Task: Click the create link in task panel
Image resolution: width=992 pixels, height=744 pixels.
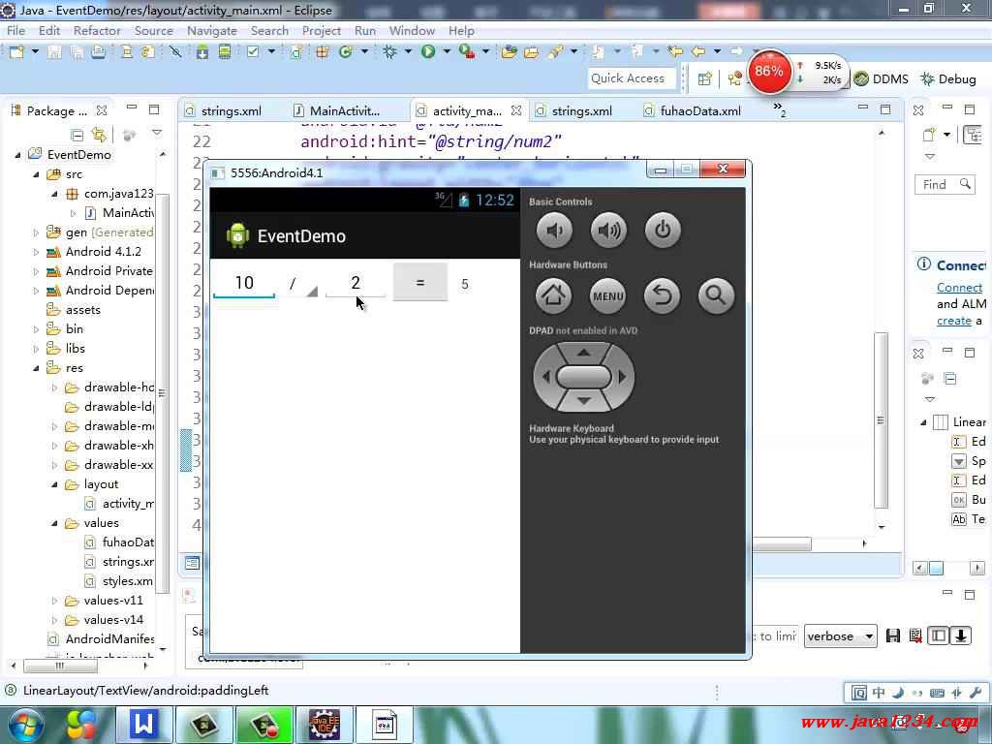Action: pyautogui.click(x=954, y=320)
